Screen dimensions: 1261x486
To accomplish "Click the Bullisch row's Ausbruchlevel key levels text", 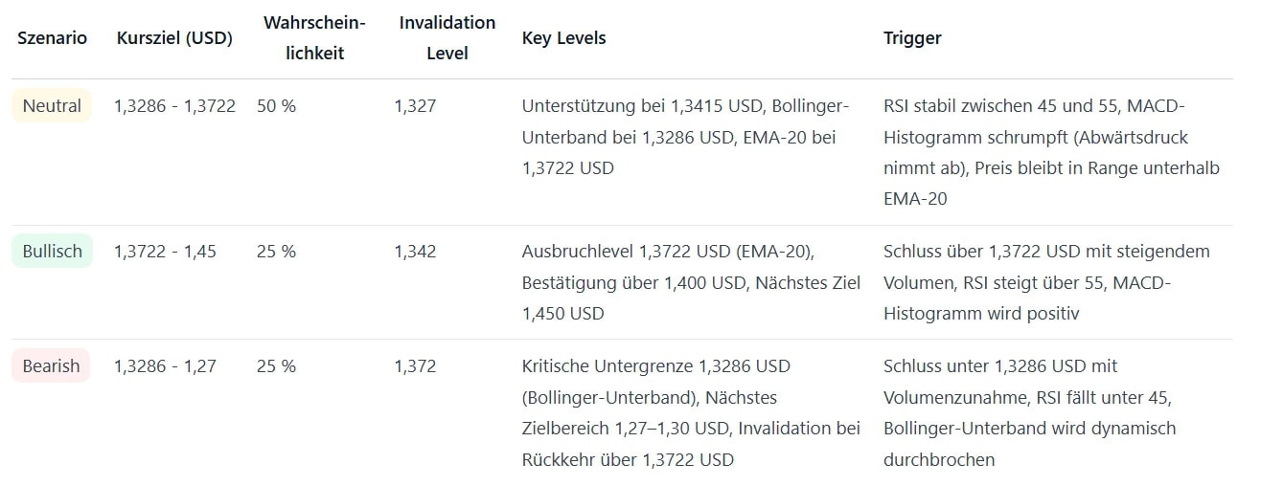I will (x=690, y=282).
